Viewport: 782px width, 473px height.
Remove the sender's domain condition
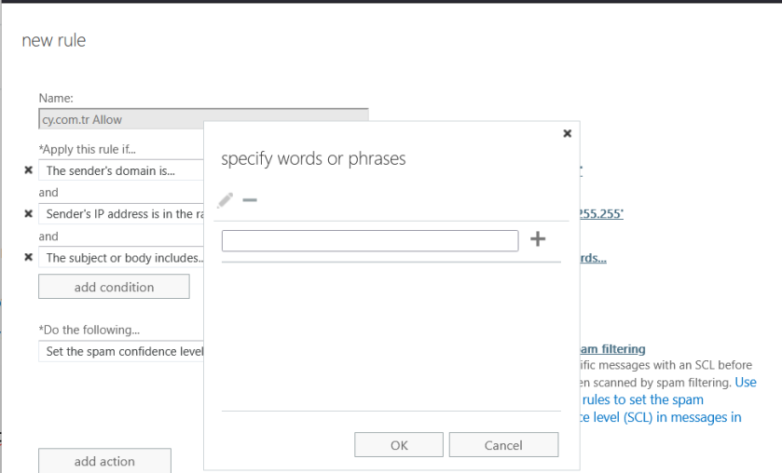(x=28, y=170)
